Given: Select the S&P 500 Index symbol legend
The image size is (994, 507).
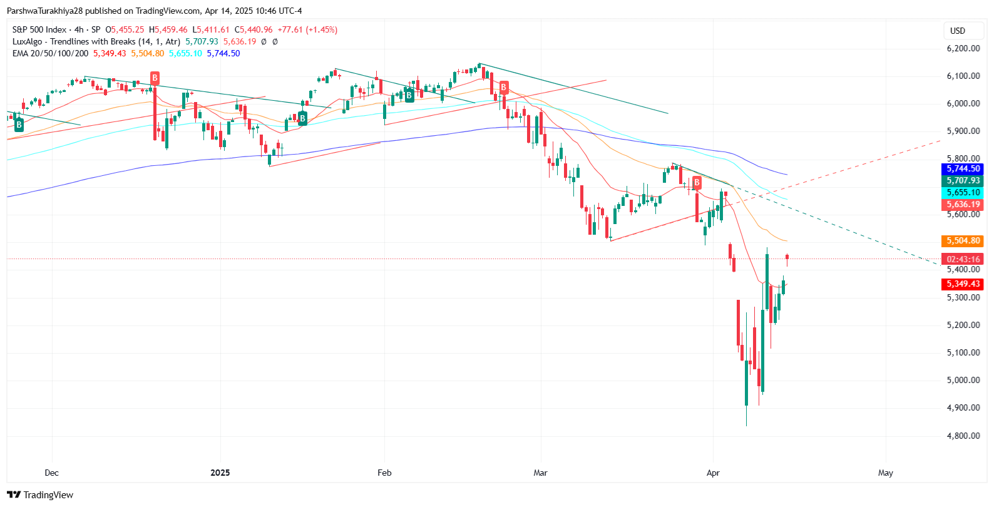Looking at the screenshot, I should [56, 29].
